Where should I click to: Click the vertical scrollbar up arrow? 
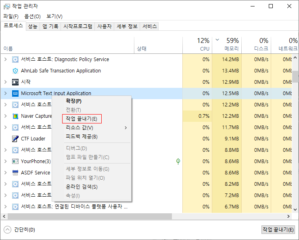click(x=295, y=57)
